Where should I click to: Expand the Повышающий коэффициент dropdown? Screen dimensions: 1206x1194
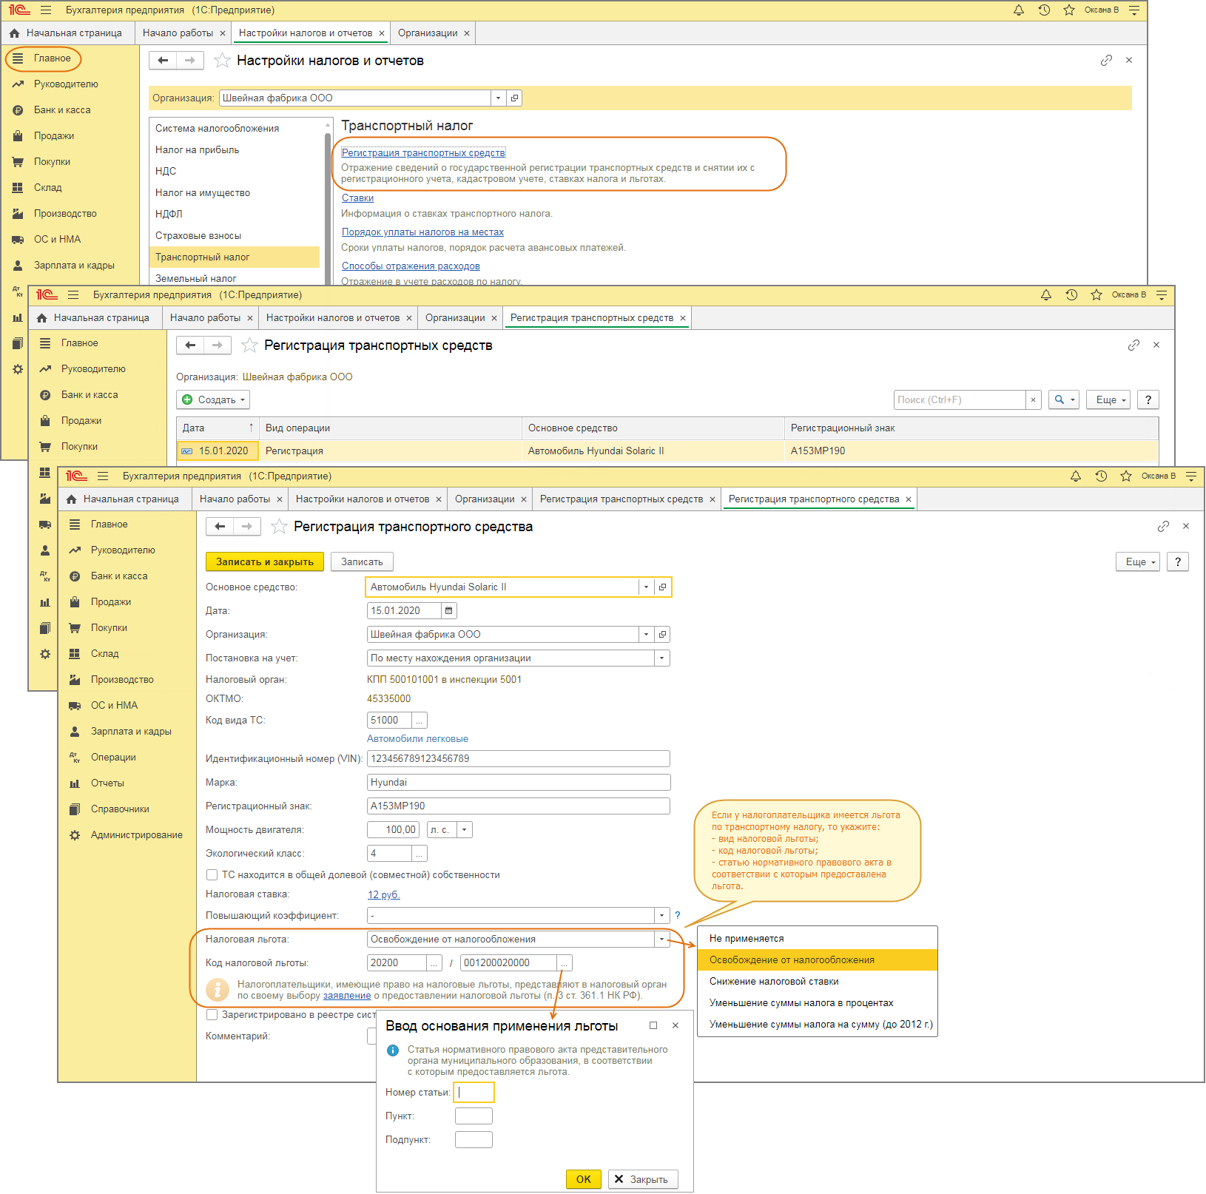(662, 916)
